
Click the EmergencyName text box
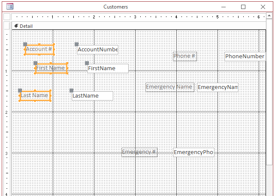click(218, 87)
